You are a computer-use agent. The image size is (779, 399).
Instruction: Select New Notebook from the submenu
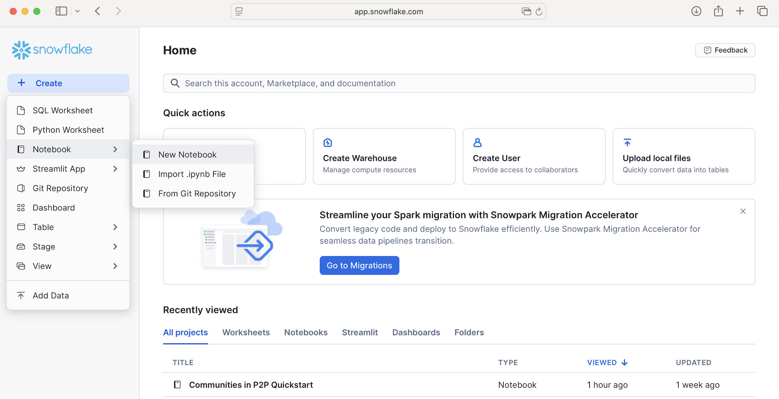pos(187,154)
